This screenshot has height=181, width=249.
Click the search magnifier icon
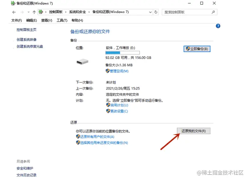click(x=213, y=12)
